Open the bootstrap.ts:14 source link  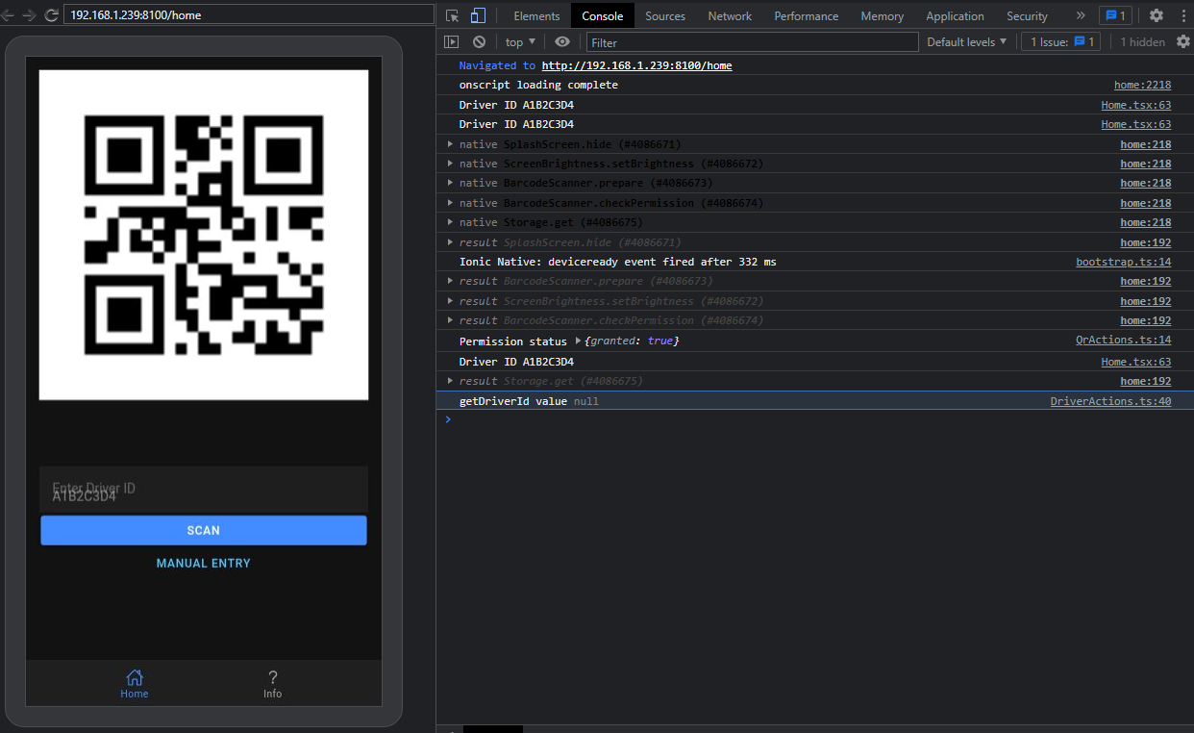[x=1124, y=262]
